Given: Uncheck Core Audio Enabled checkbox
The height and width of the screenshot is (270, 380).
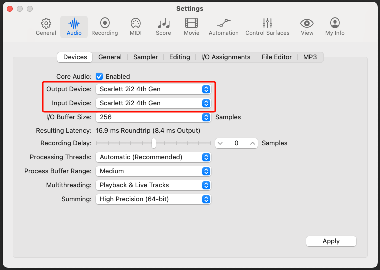Looking at the screenshot, I should tap(99, 76).
